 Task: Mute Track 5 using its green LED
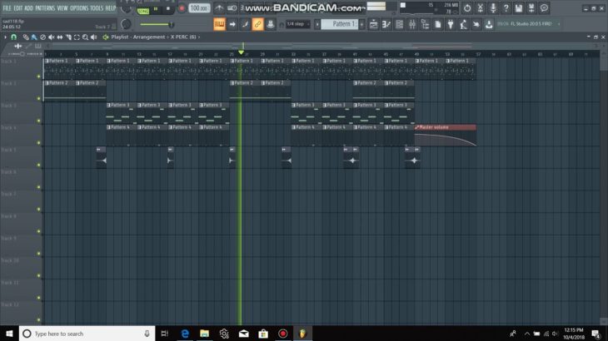coord(38,166)
